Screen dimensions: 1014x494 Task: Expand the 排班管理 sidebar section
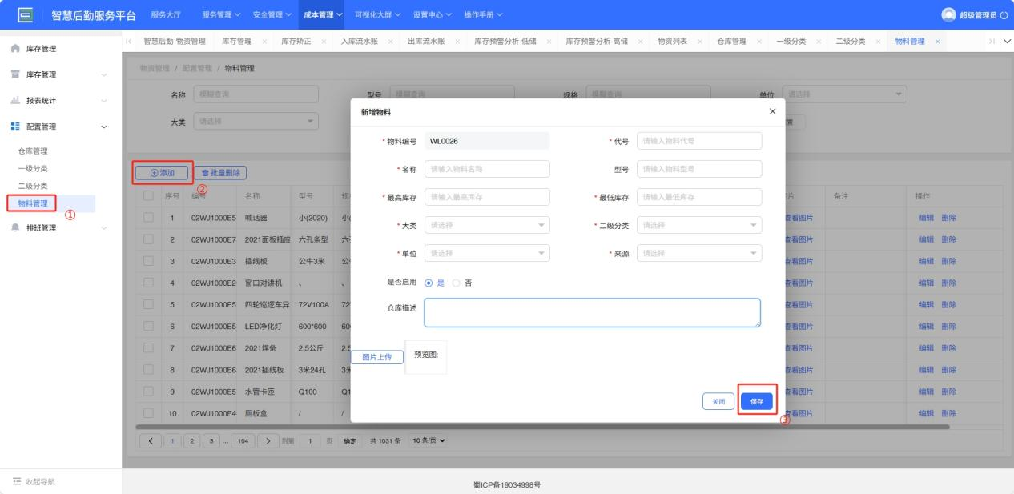tap(104, 228)
